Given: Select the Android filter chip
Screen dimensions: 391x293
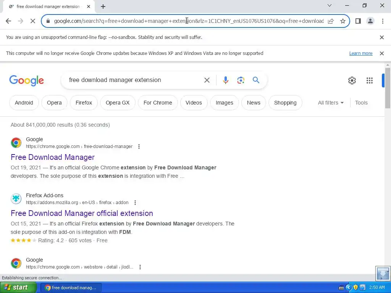Looking at the screenshot, I should pos(24,103).
